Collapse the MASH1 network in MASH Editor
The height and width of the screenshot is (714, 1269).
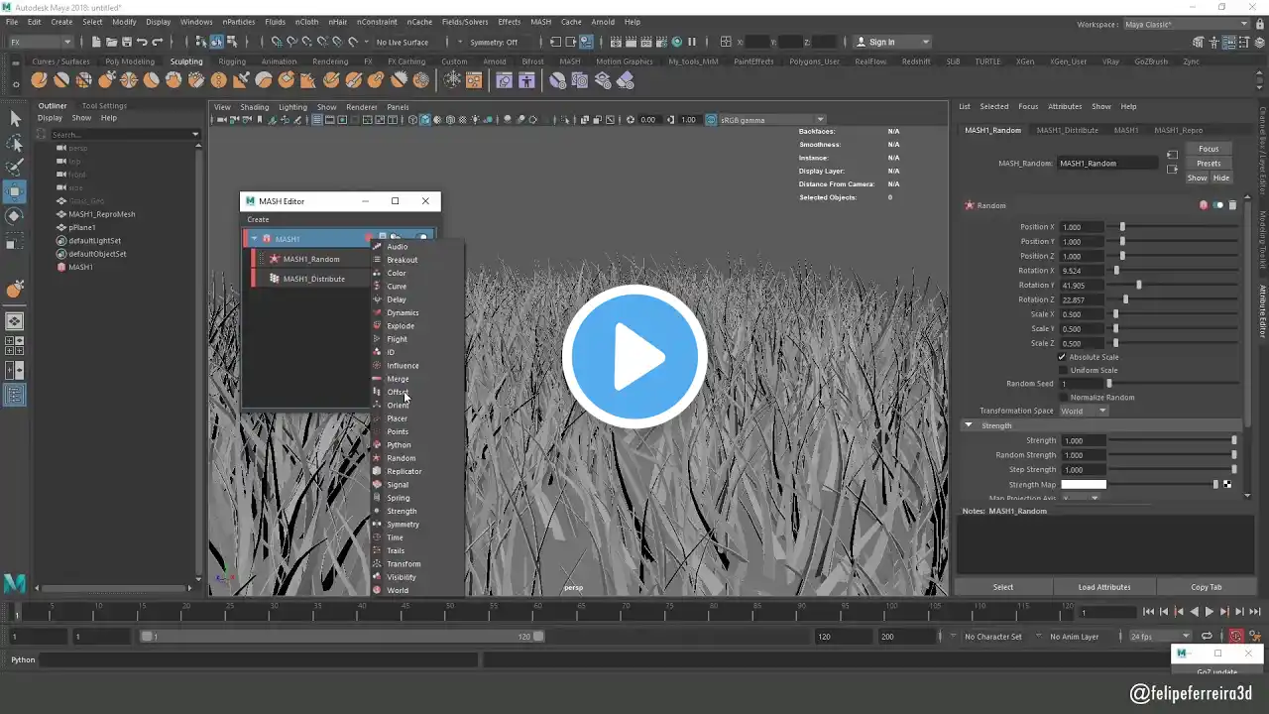[254, 239]
